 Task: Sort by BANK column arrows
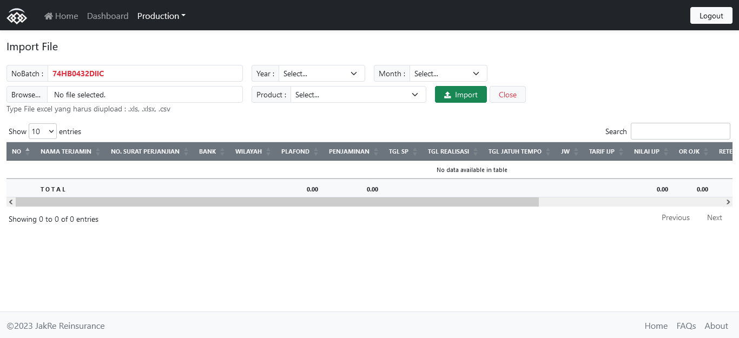(222, 151)
